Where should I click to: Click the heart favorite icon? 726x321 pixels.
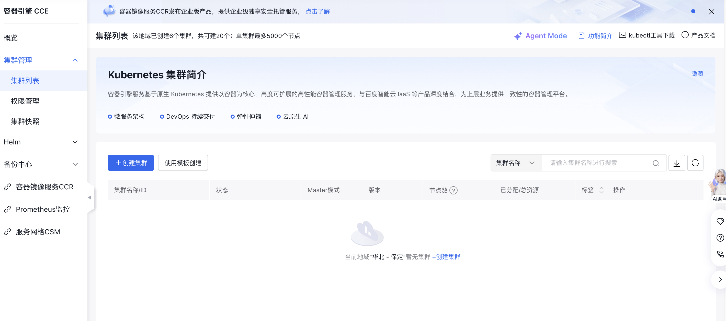[720, 221]
